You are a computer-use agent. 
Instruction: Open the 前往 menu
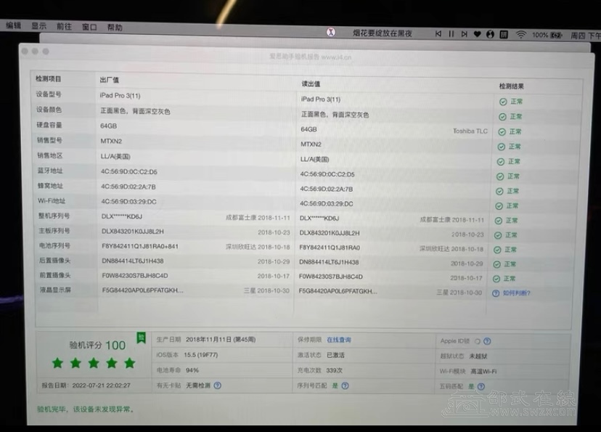[64, 26]
